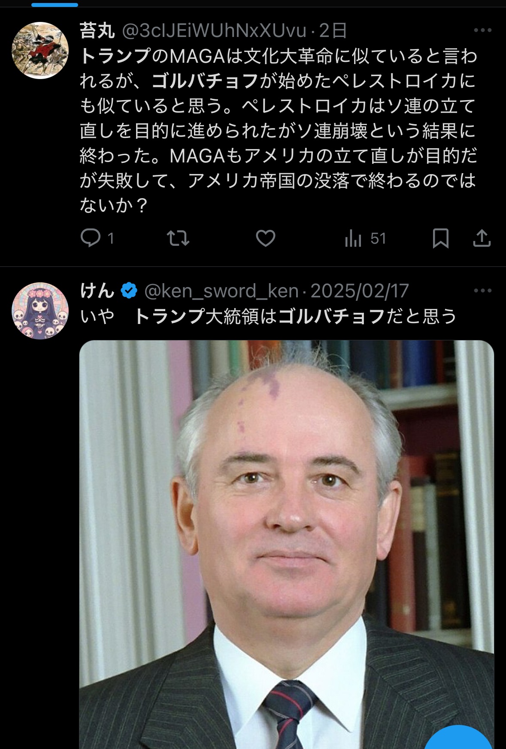Bookmark 苔丸's tweet
This screenshot has height=749, width=506.
440,238
